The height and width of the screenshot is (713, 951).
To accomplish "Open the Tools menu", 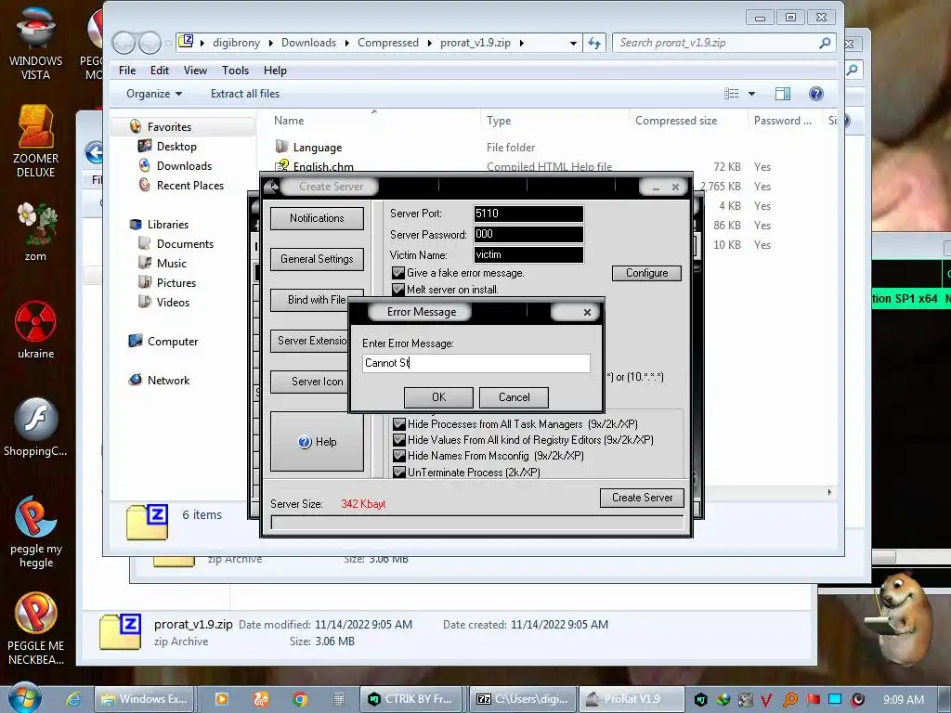I will coord(235,71).
